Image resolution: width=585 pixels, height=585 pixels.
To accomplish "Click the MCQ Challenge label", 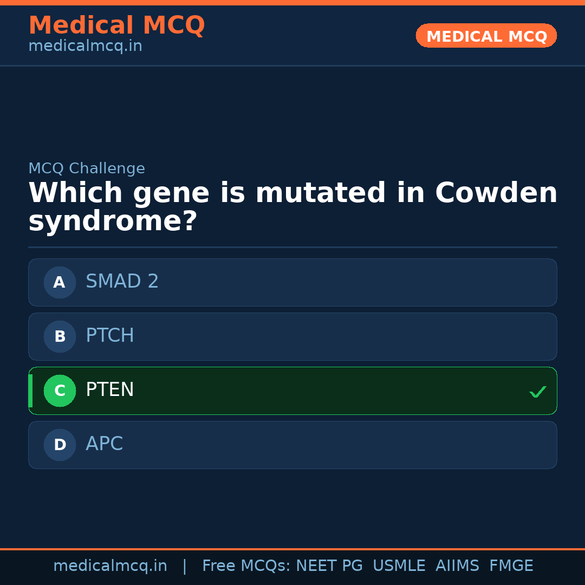I will [87, 168].
